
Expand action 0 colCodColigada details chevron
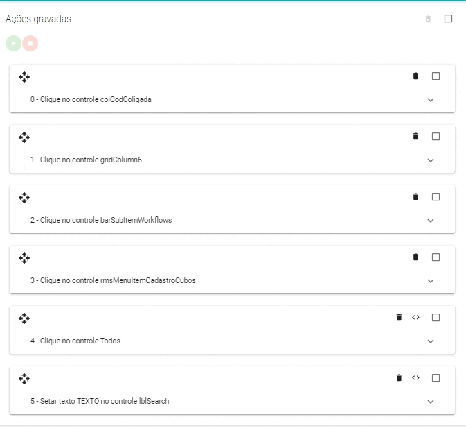click(x=431, y=100)
